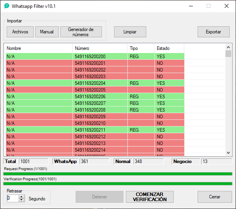Select row with number 5491169200205
The height and width of the screenshot is (209, 236).
click(95, 90)
